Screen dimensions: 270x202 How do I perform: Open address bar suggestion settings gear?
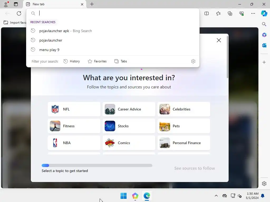pyautogui.click(x=193, y=61)
